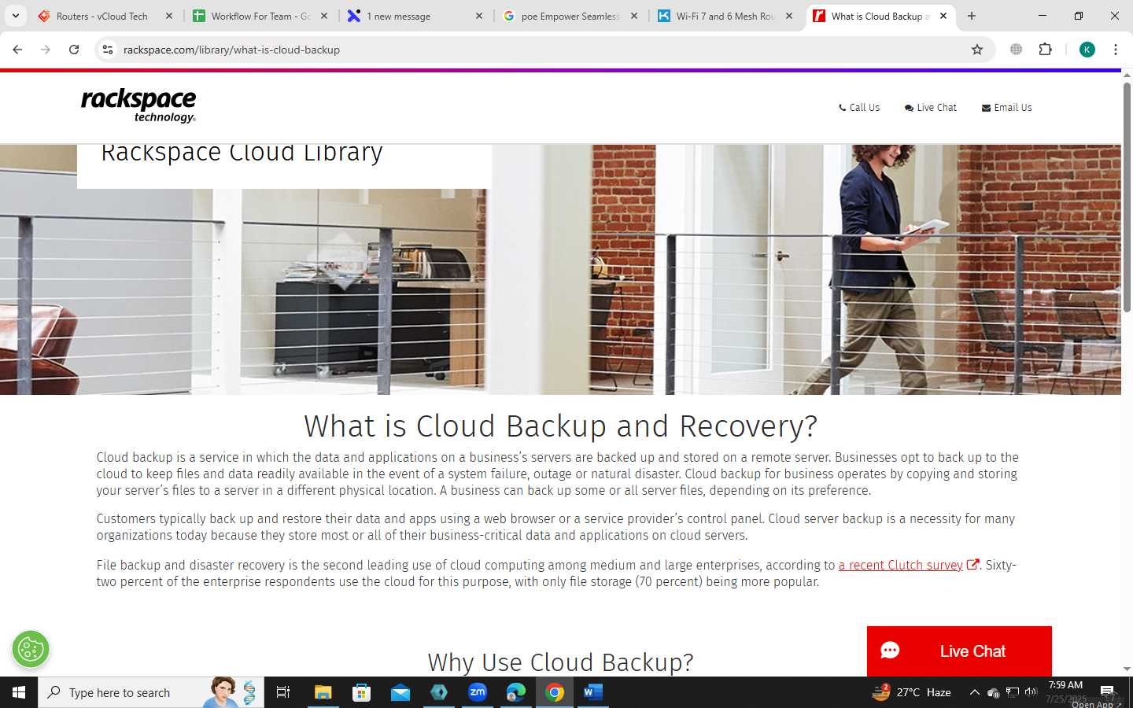1133x708 pixels.
Task: Click the red Live Chat button
Action: [959, 651]
